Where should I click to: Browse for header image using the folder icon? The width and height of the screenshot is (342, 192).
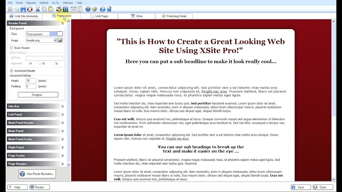[60, 40]
